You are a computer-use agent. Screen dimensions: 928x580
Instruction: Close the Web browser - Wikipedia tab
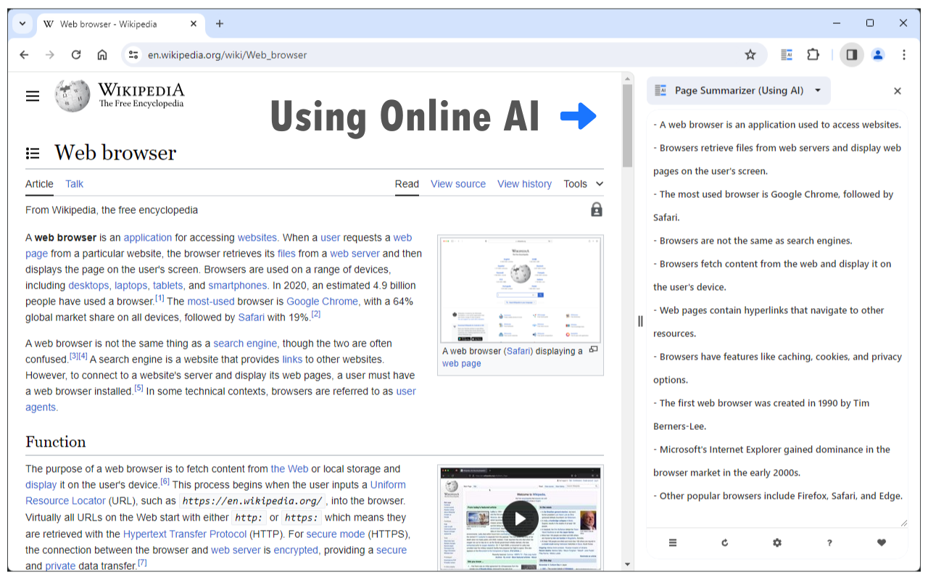point(194,24)
